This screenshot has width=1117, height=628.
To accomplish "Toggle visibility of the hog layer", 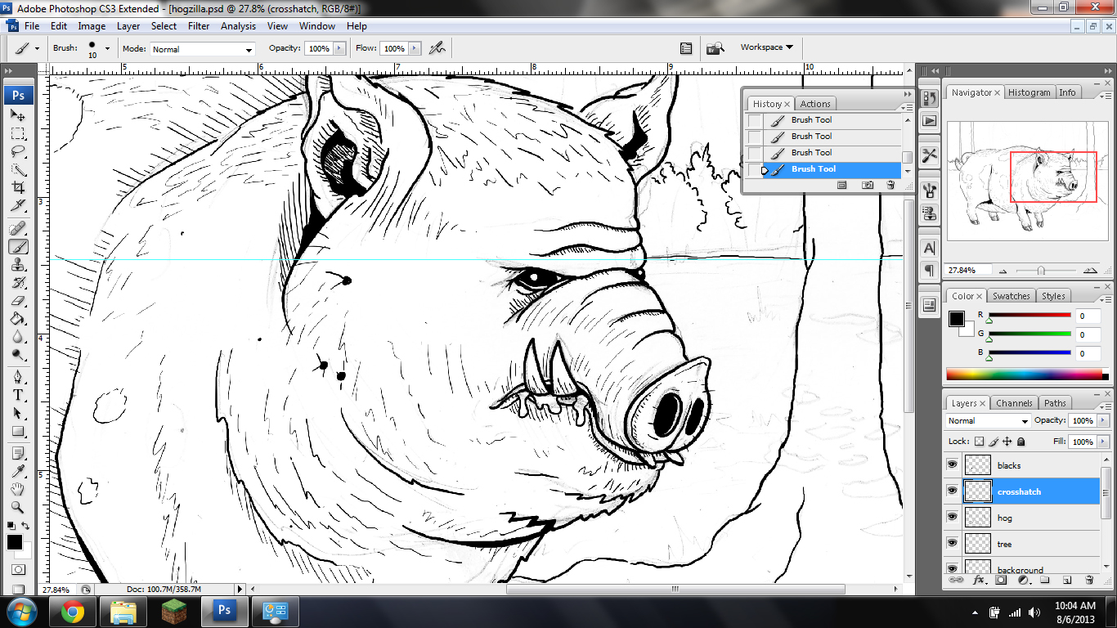I will 952,517.
